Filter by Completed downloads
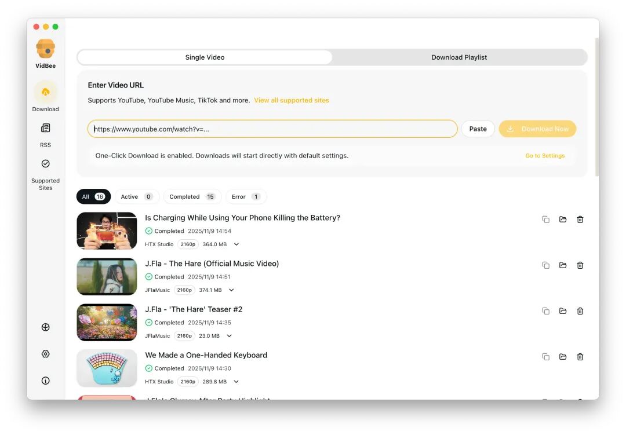This screenshot has height=435, width=626. tap(192, 197)
